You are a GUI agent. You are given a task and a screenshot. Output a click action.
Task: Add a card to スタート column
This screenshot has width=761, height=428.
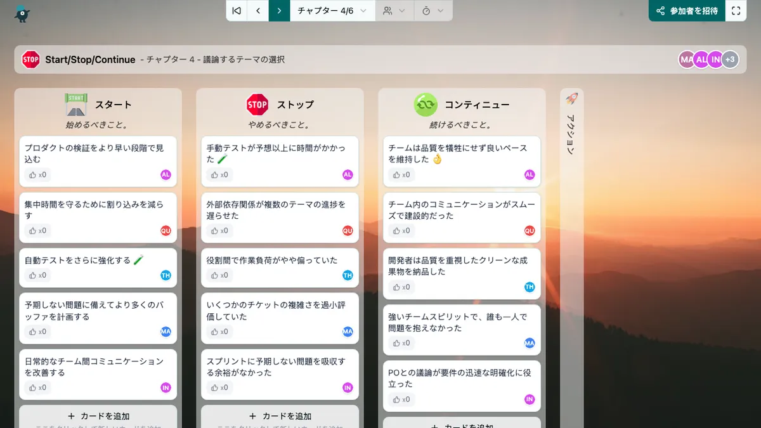coord(98,416)
